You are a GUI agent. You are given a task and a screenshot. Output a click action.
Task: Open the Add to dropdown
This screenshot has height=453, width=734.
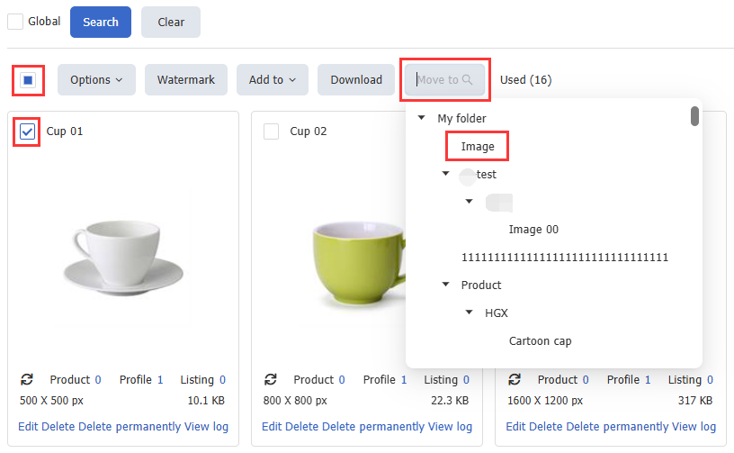click(273, 80)
